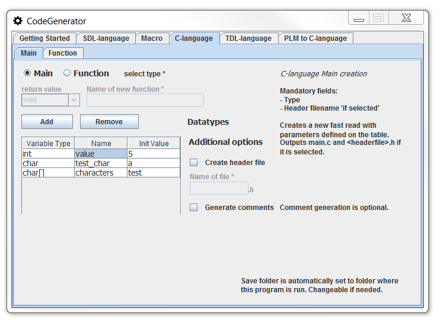Image resolution: width=440 pixels, height=320 pixels.
Task: Choose the Function radio button
Action: [x=67, y=73]
